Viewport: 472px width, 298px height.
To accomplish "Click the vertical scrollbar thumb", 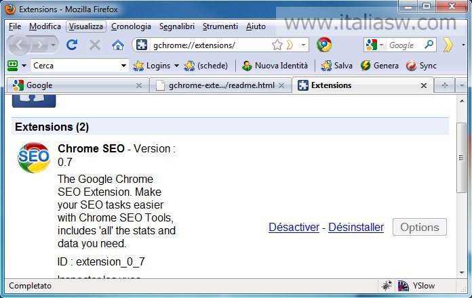I will (x=461, y=158).
